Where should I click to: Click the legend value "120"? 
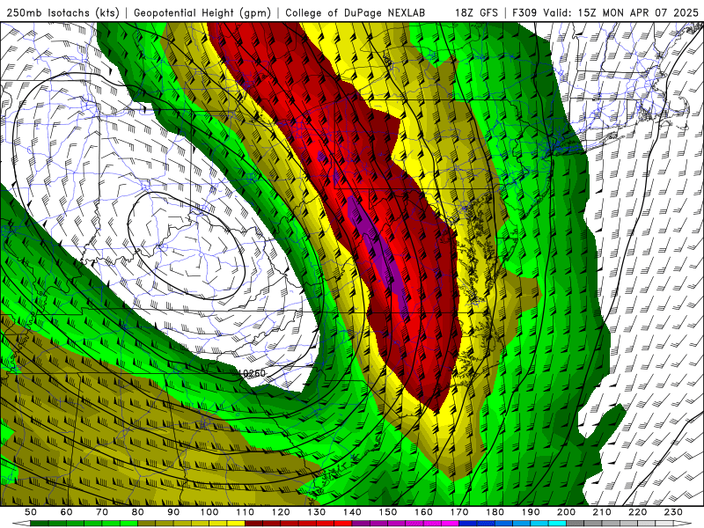(x=281, y=512)
